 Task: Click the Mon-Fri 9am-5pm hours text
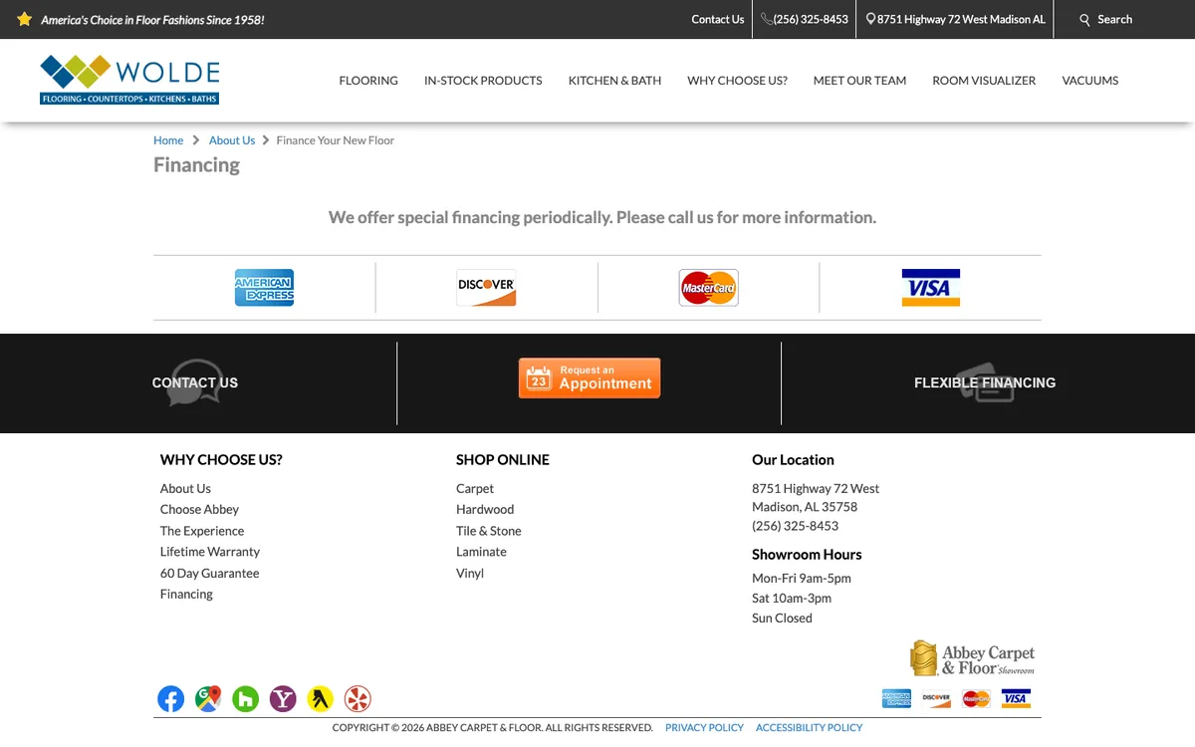click(802, 578)
